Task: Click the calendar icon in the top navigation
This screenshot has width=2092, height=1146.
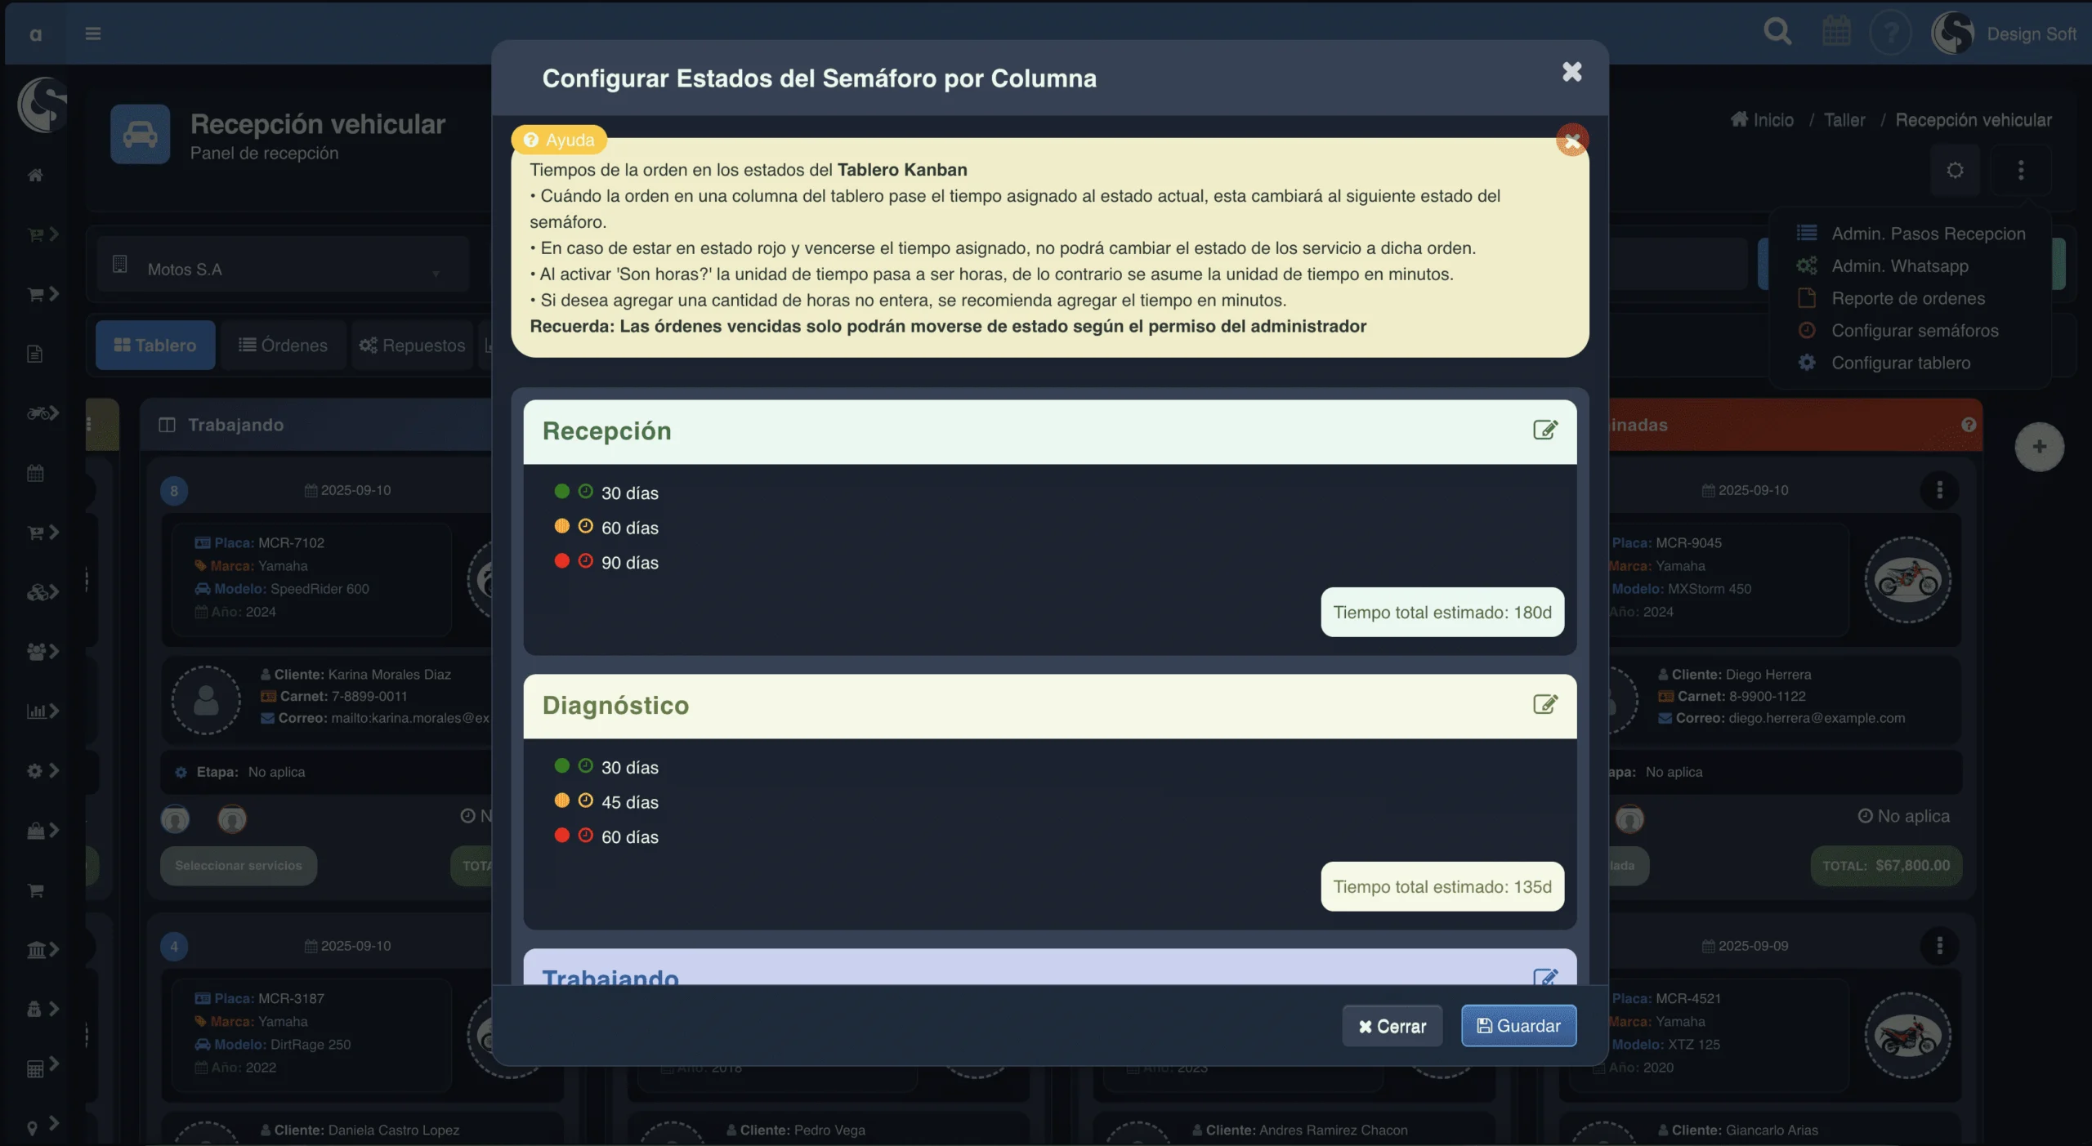Action: pos(1835,30)
